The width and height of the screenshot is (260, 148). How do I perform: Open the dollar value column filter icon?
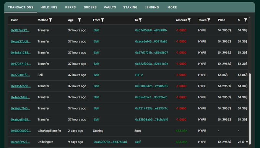tap(246, 20)
